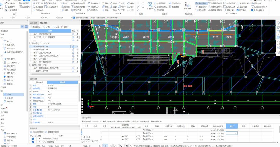Toggle the 已提取的 CAD 图层 checkbox
Viewport: 280px width, 147px height.
point(33,139)
